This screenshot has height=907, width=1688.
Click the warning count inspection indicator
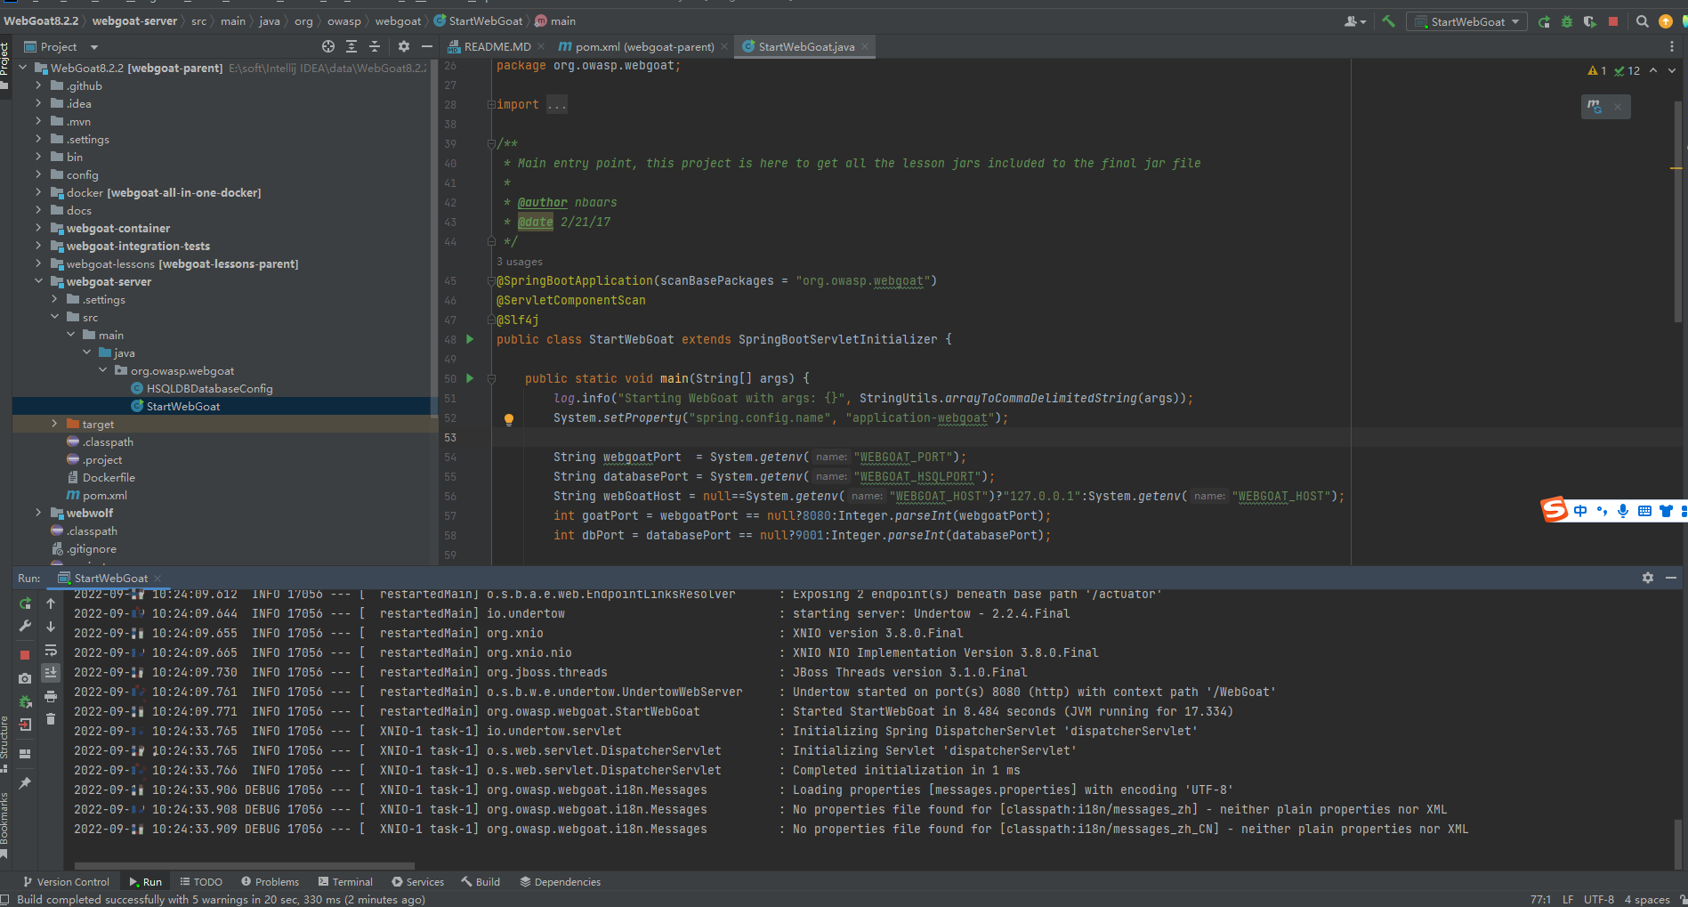tap(1597, 70)
